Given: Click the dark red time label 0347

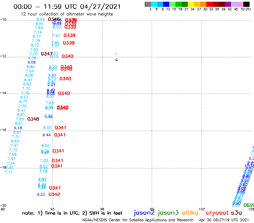Looking at the screenshot, I should pyautogui.click(x=47, y=54).
